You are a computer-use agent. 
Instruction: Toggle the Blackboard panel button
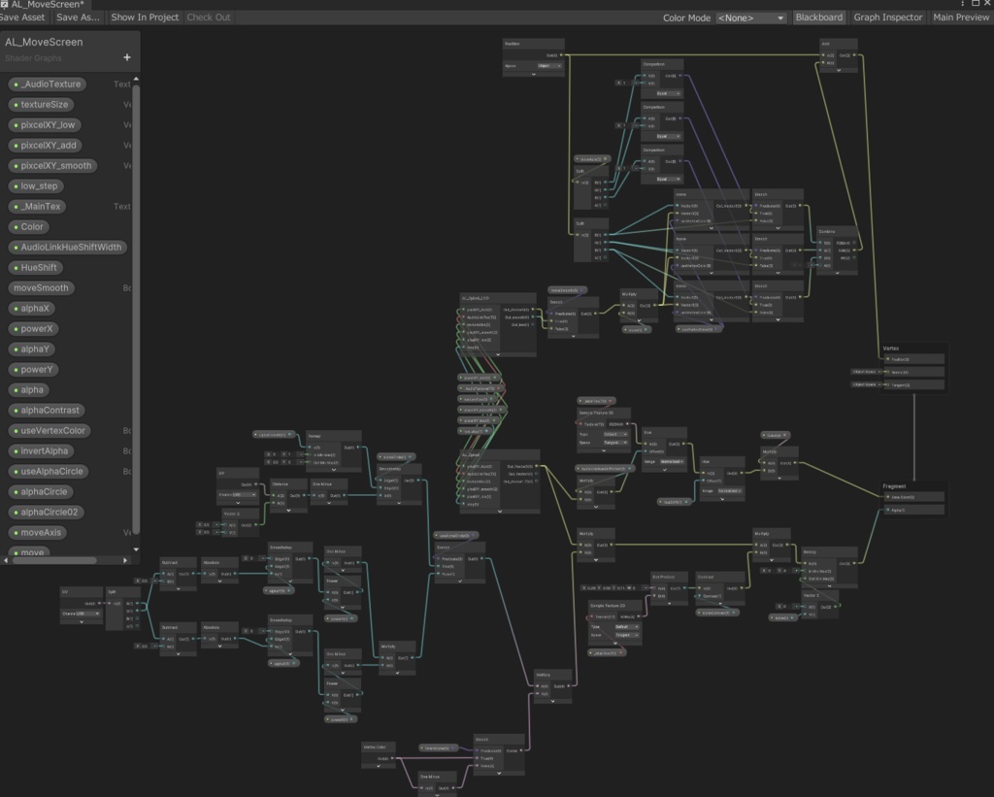point(819,17)
